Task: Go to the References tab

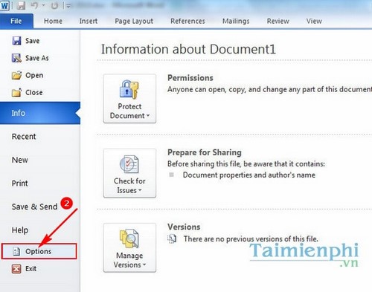Action: (x=187, y=22)
